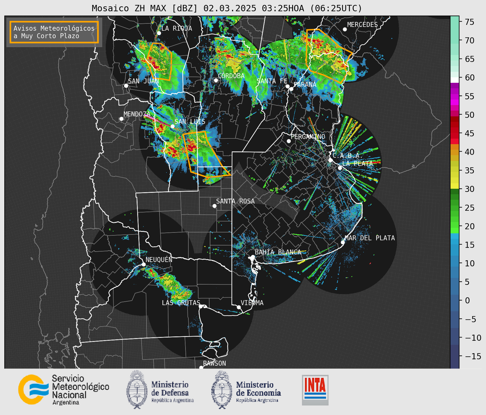Click the Ministerio de Economía coat of arms
The width and height of the screenshot is (486, 415).
click(222, 390)
